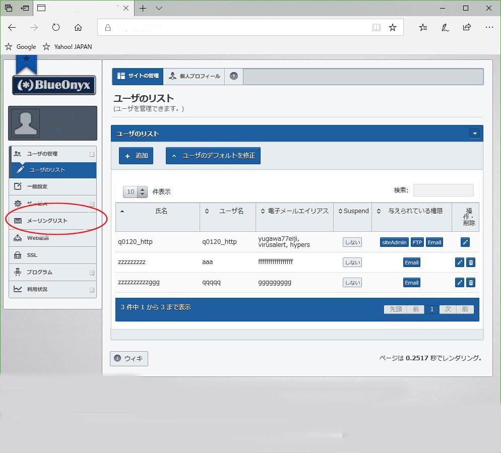Toggle Suspend しない for user q0120_http
This screenshot has width=501, height=453.
tap(352, 242)
